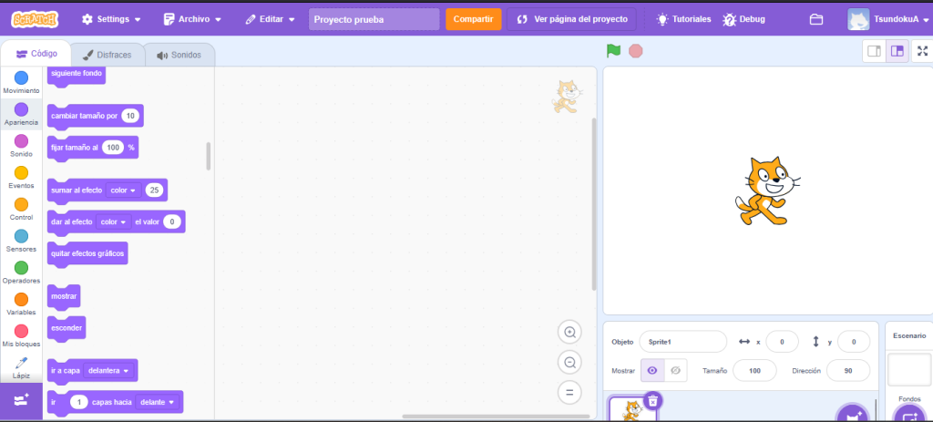Delete Sprite1 with the trash icon
Screen dimensions: 933x422
652,401
